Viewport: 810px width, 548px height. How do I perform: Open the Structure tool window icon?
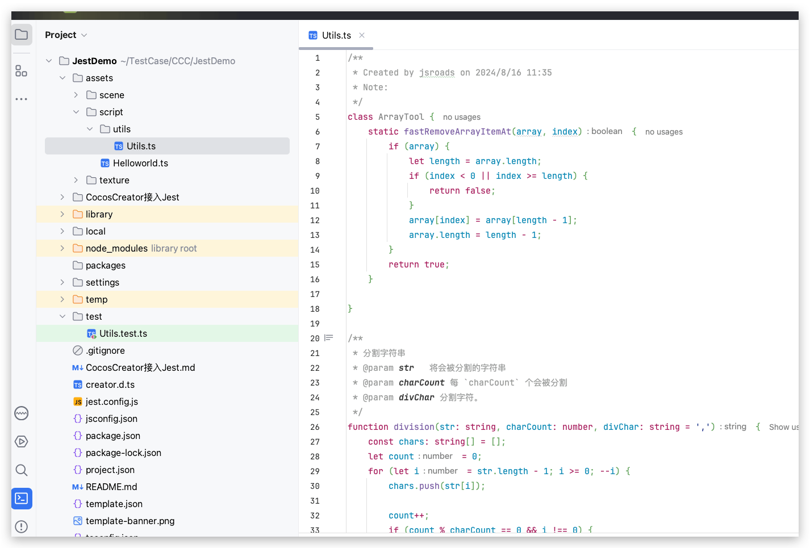pos(22,71)
